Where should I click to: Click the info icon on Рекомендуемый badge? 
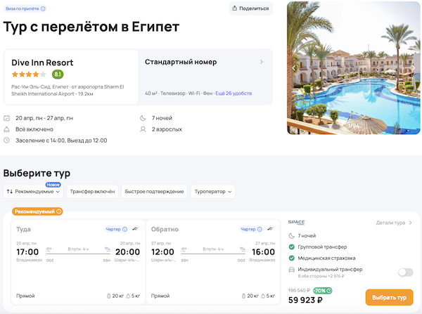point(58,211)
